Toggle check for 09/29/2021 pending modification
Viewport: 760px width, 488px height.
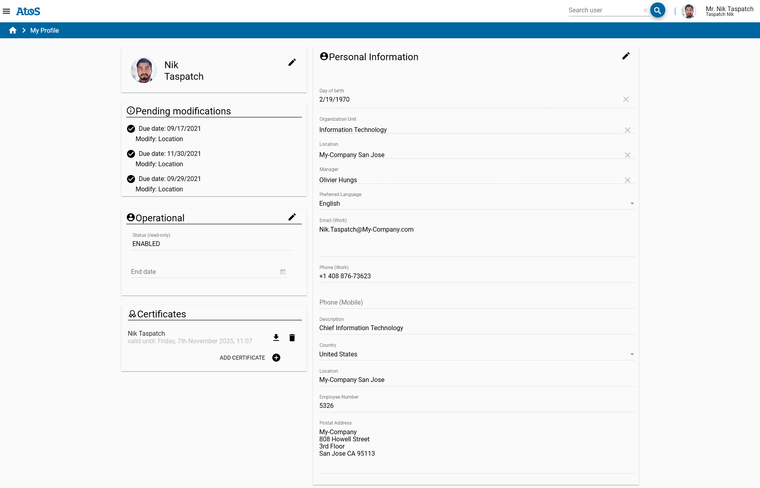pyautogui.click(x=131, y=179)
